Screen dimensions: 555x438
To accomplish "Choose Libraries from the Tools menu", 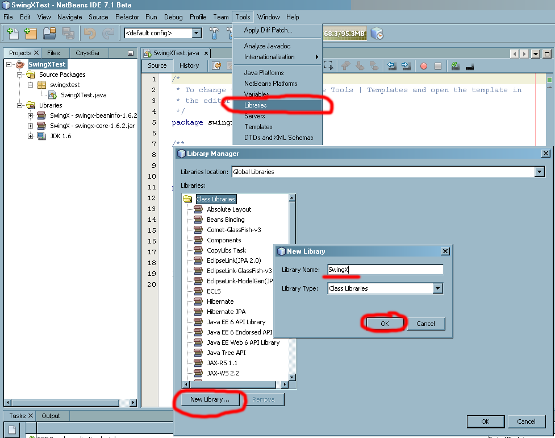I will tap(277, 105).
